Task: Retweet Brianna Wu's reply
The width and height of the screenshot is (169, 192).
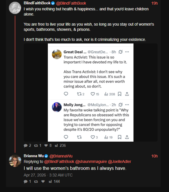Action: pos(36,181)
